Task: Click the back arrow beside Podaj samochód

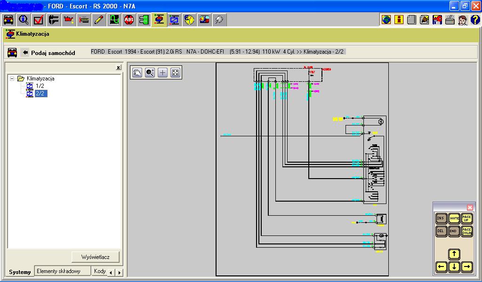Action: click(25, 53)
